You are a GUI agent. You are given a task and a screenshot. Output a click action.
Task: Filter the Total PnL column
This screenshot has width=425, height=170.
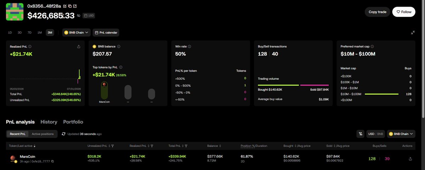pos(186,146)
